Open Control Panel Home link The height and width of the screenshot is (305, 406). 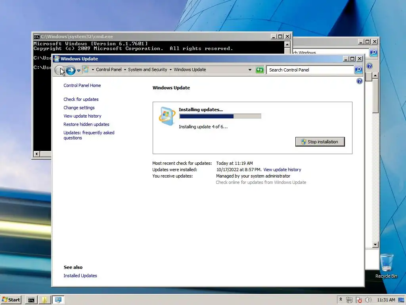(82, 85)
